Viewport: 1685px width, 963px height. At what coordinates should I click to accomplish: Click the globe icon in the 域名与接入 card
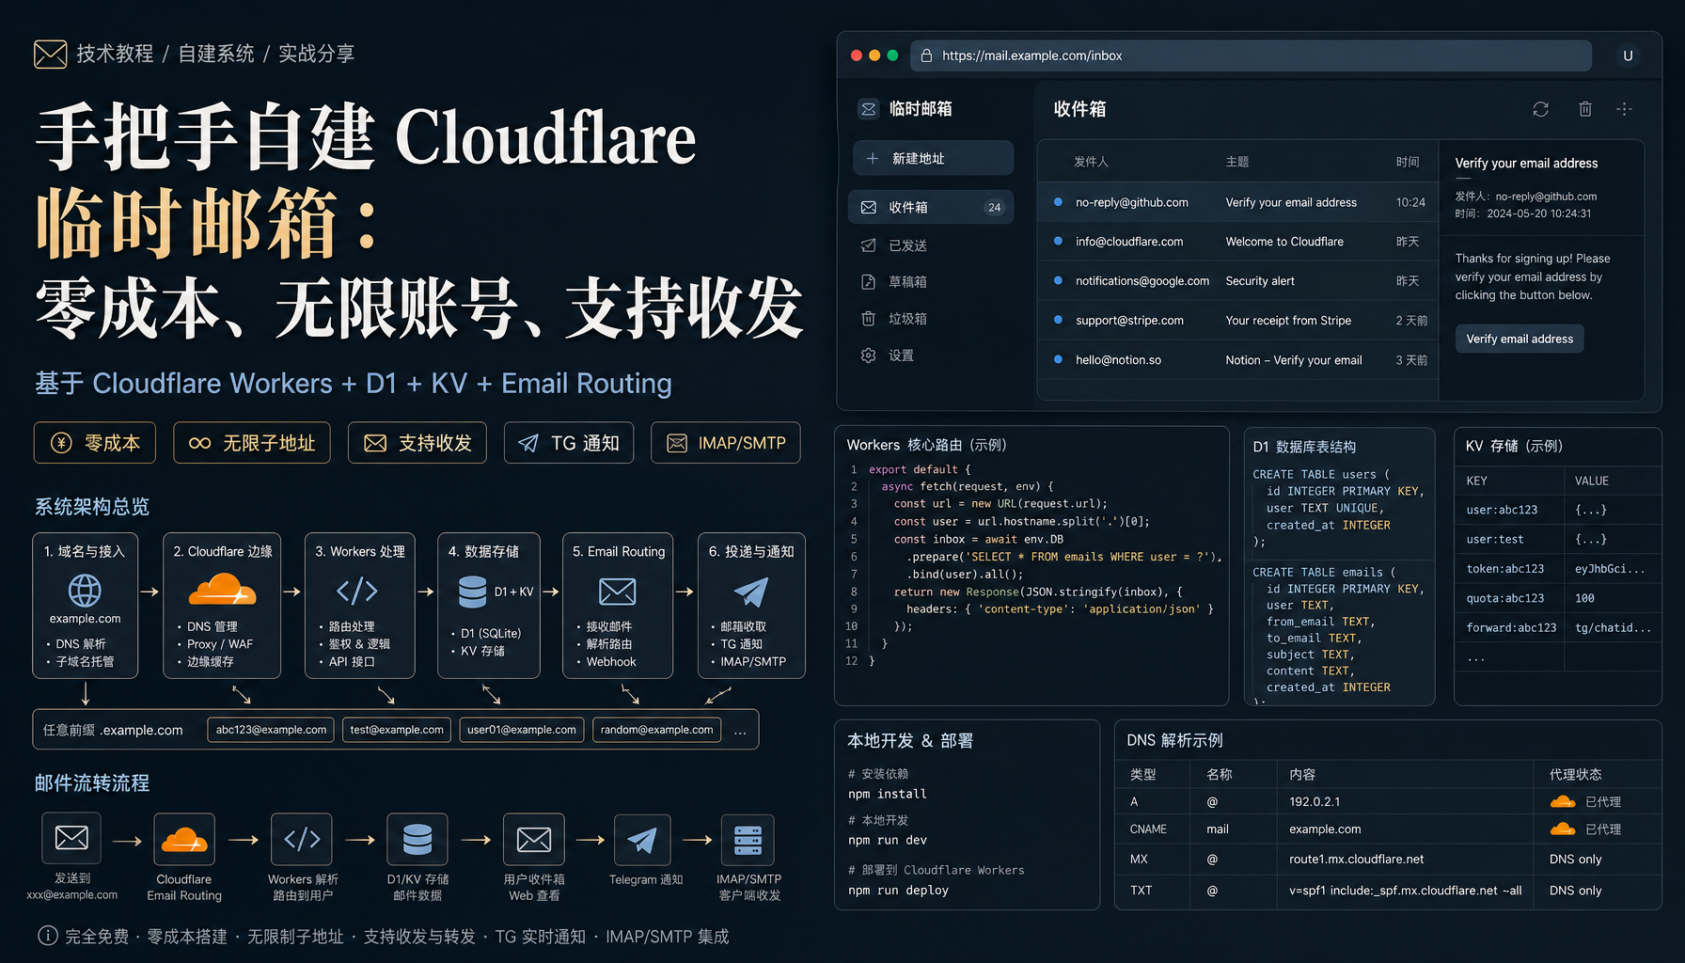[85, 591]
